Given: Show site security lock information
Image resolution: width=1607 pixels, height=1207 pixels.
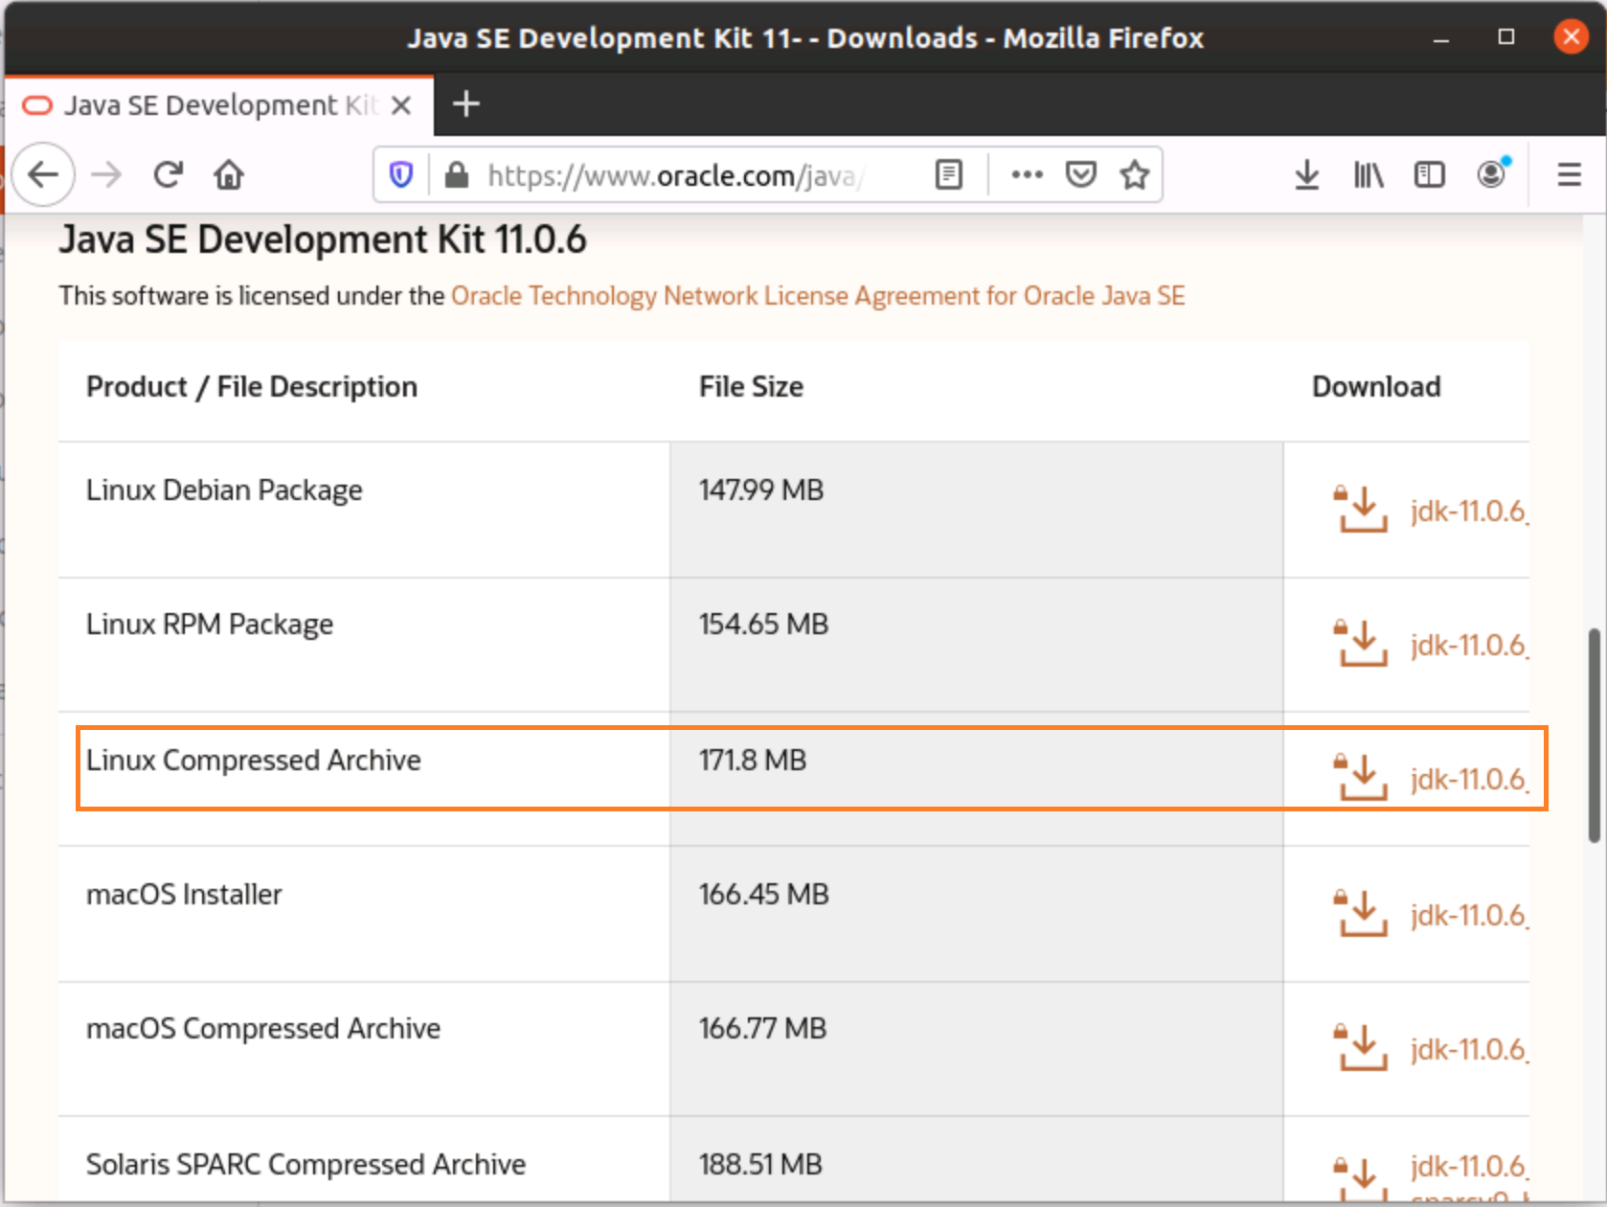Looking at the screenshot, I should [x=457, y=174].
